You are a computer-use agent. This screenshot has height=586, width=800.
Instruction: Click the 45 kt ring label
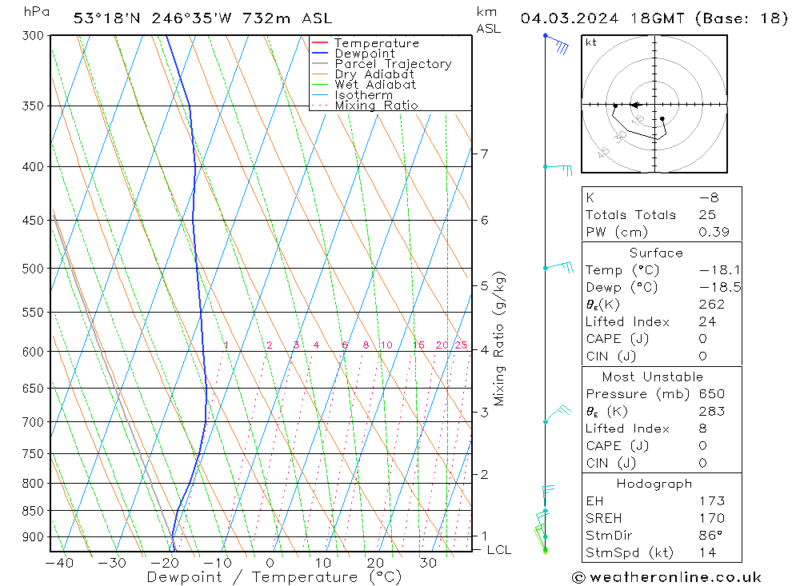(603, 152)
